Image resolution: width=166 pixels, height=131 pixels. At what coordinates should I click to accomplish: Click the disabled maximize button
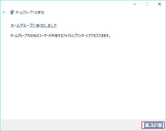[147, 4]
